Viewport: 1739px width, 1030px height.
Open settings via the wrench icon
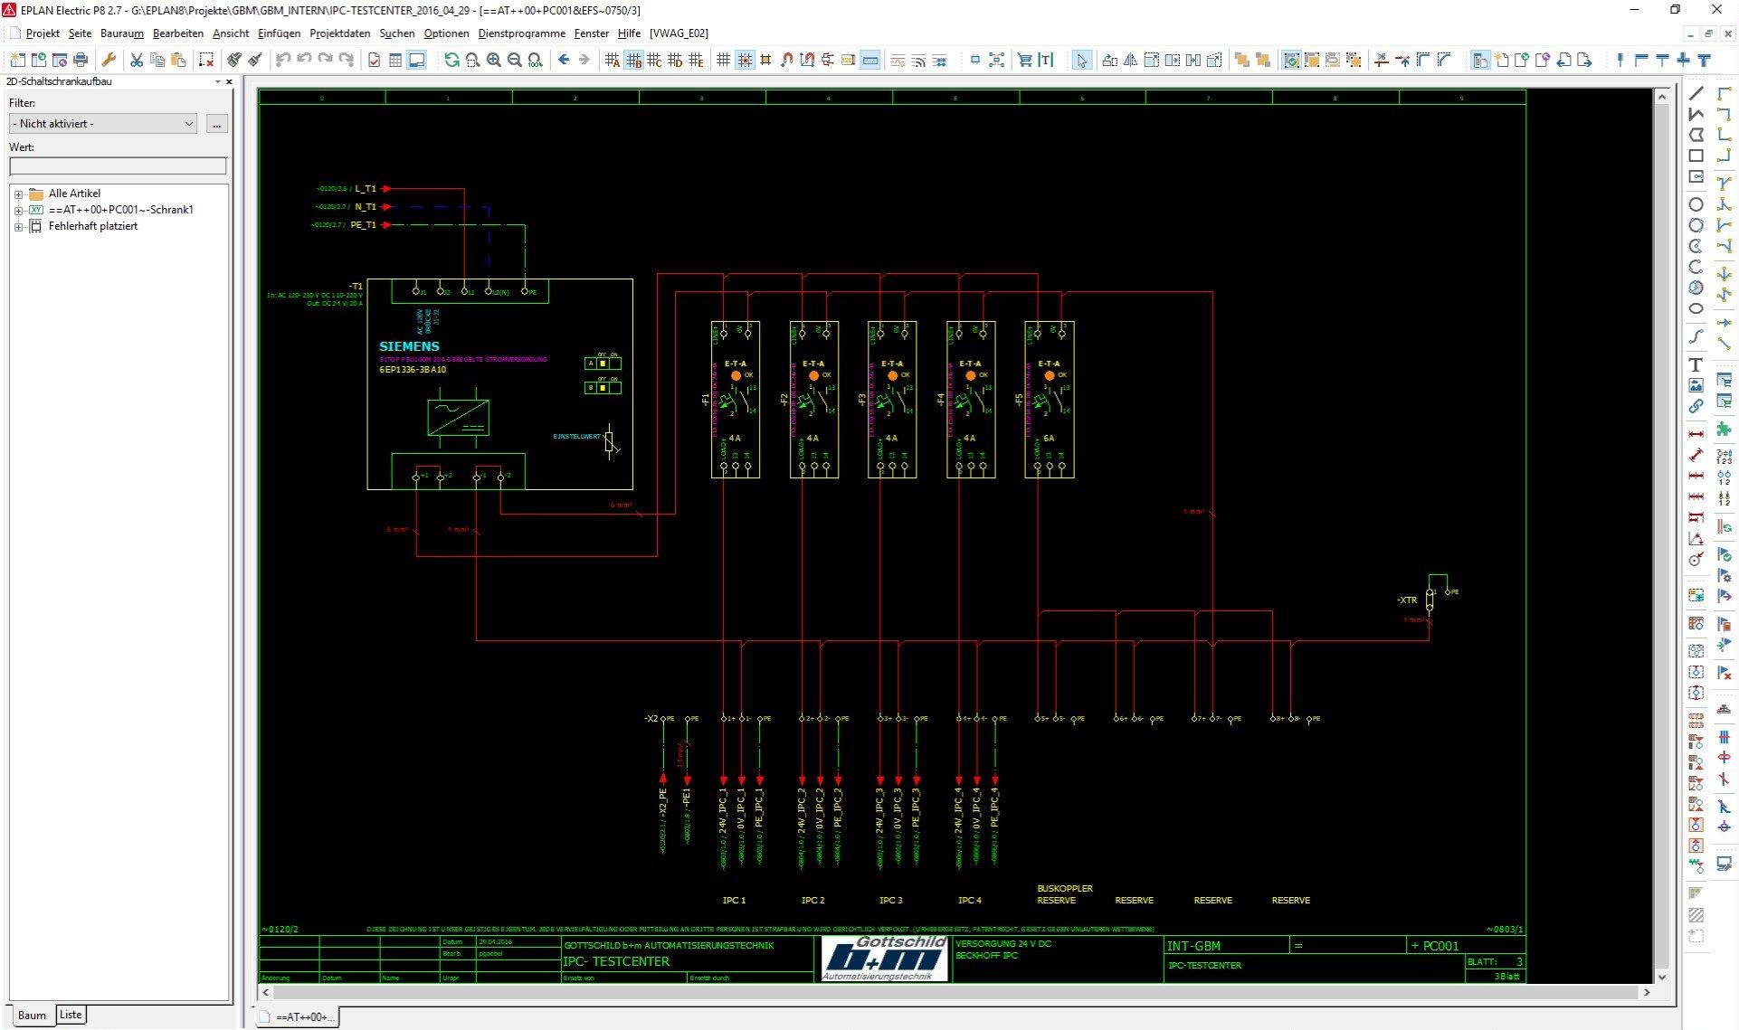click(109, 60)
